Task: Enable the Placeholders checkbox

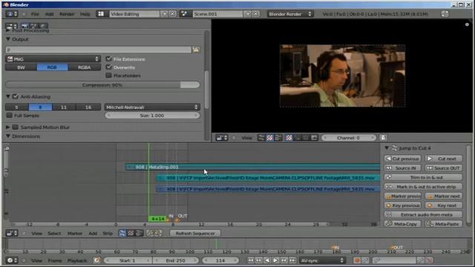Action: (109, 75)
